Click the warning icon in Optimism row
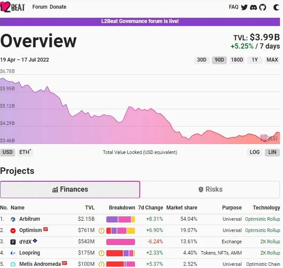The image size is (283, 268). pos(102,231)
